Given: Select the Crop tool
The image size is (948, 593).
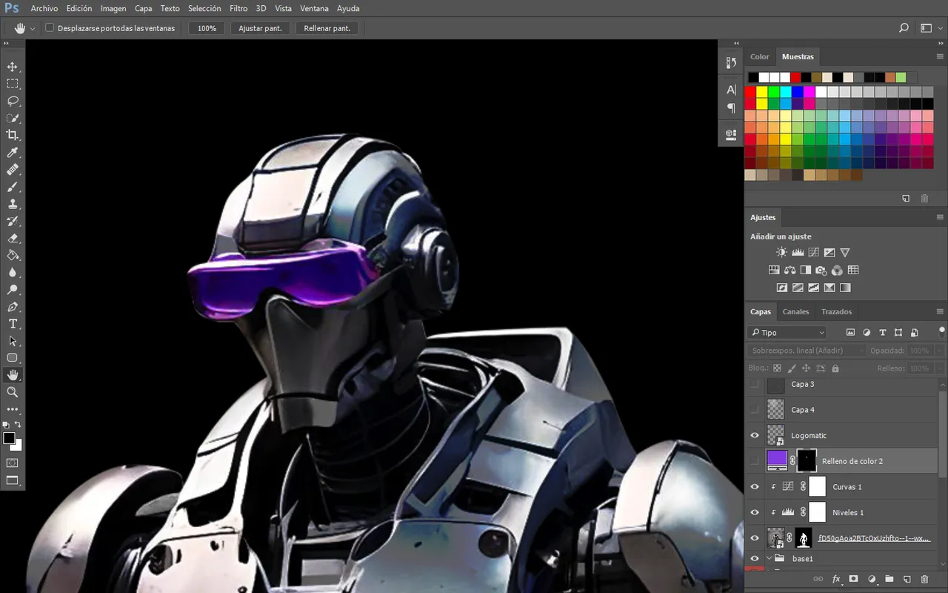Looking at the screenshot, I should [13, 135].
